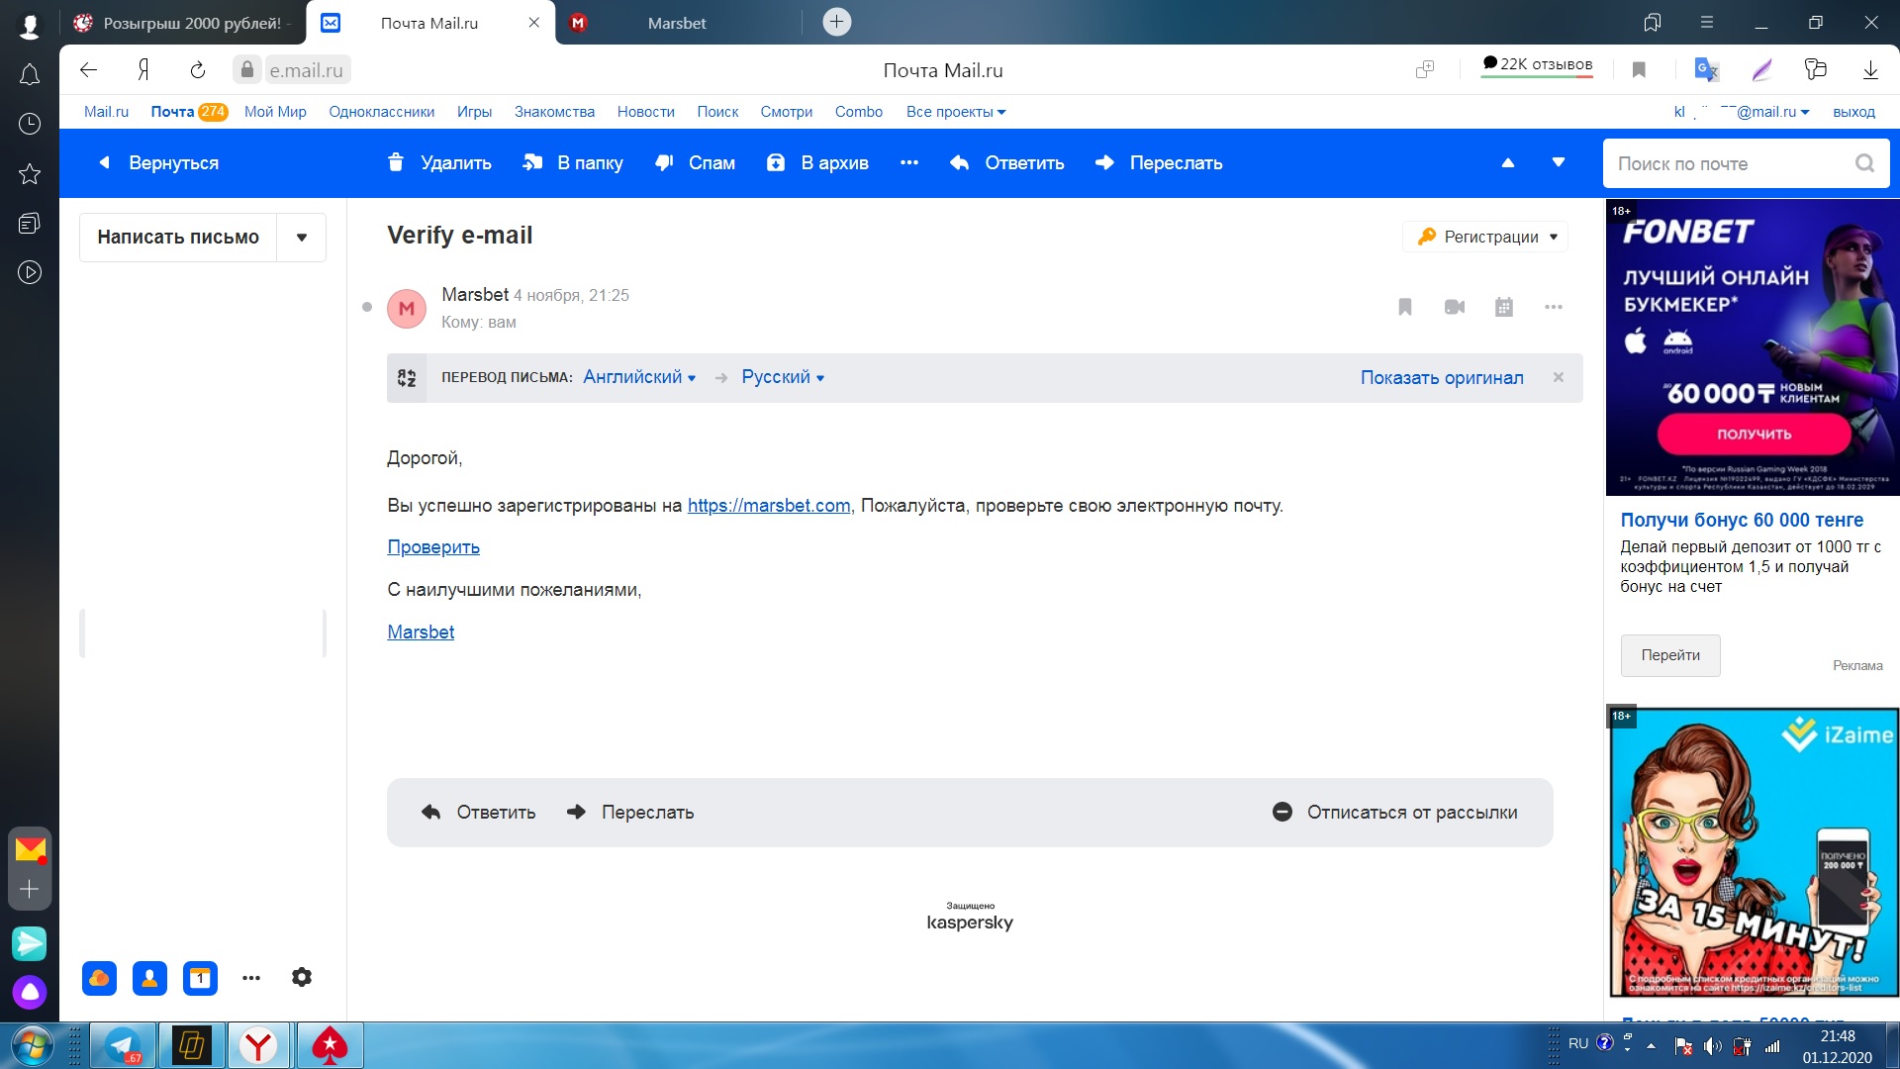Screen dimensions: 1900x1069
Task: Open Telegram from the Windows taskbar
Action: coord(123,1045)
